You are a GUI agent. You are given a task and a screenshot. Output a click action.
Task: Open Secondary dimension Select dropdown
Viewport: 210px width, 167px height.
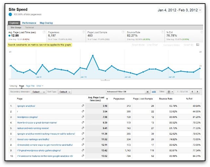39,92
